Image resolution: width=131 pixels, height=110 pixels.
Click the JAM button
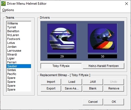93,82
